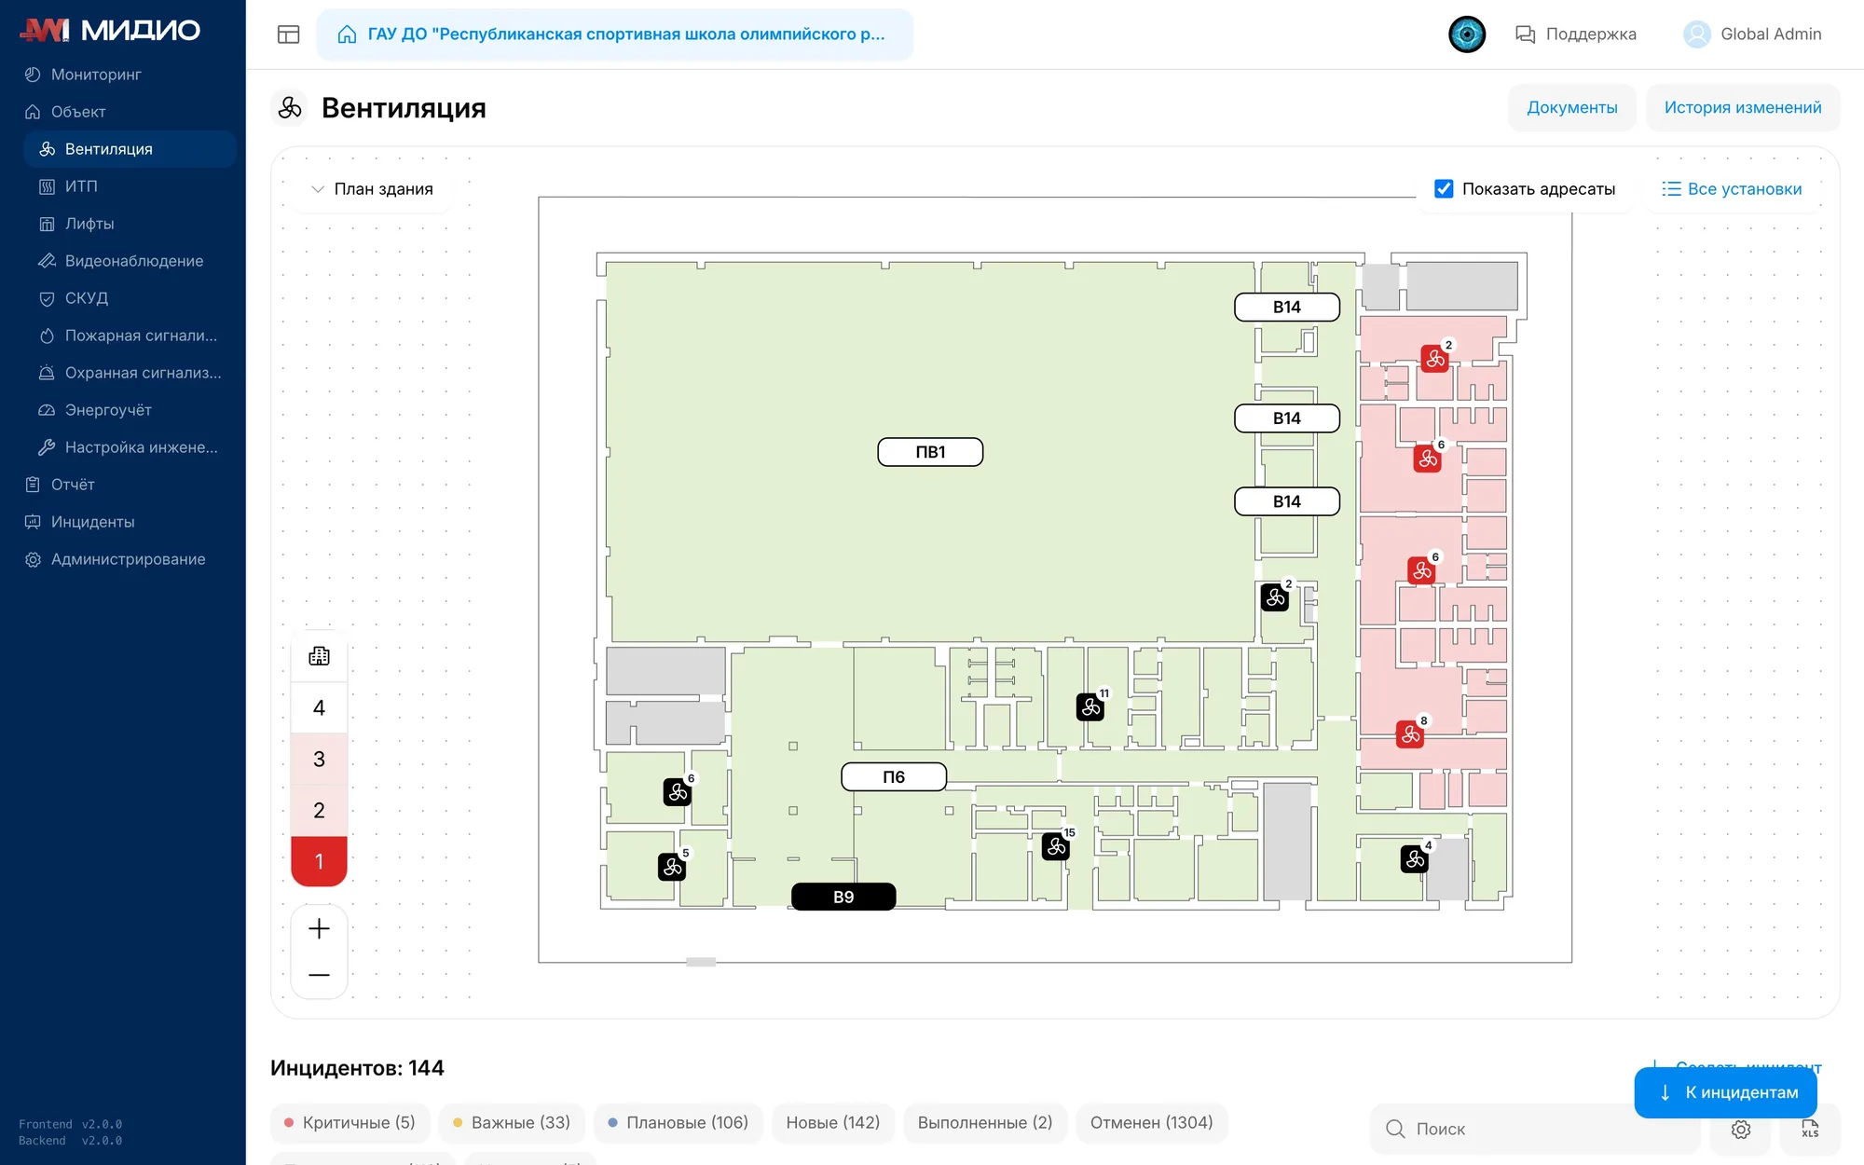The height and width of the screenshot is (1165, 1864).
Task: Uncheck the Показать адресаты checkbox
Action: (x=1444, y=189)
